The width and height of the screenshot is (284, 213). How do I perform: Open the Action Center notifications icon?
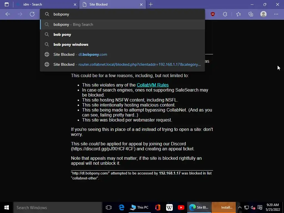260,207
